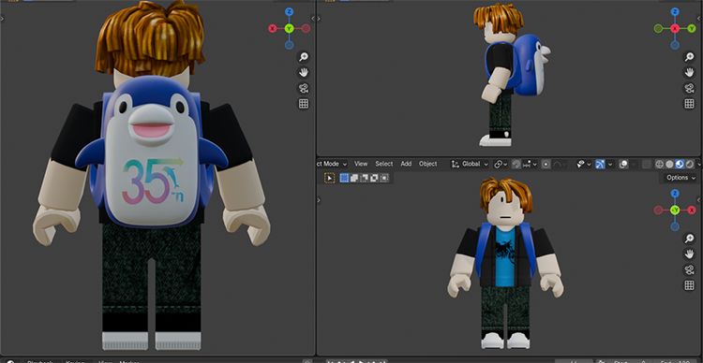Toggle proportional editing in the header
The width and height of the screenshot is (703, 363).
[546, 165]
